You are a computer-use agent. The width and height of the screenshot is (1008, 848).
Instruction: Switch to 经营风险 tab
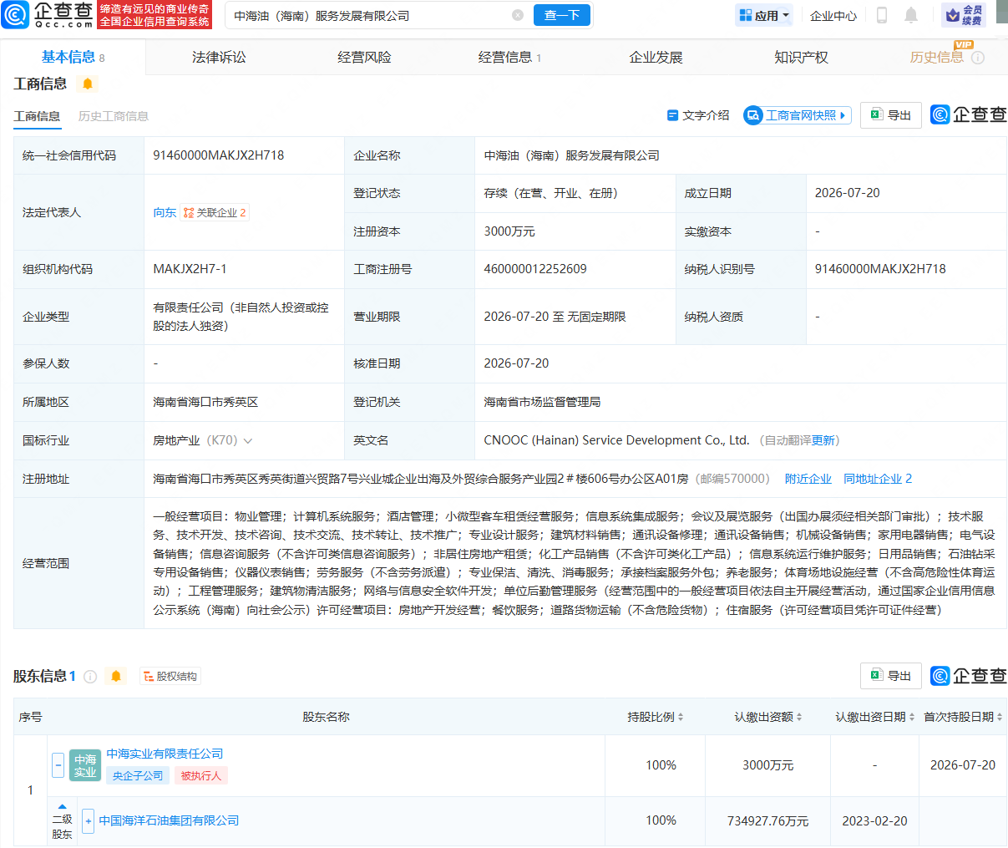pos(364,57)
